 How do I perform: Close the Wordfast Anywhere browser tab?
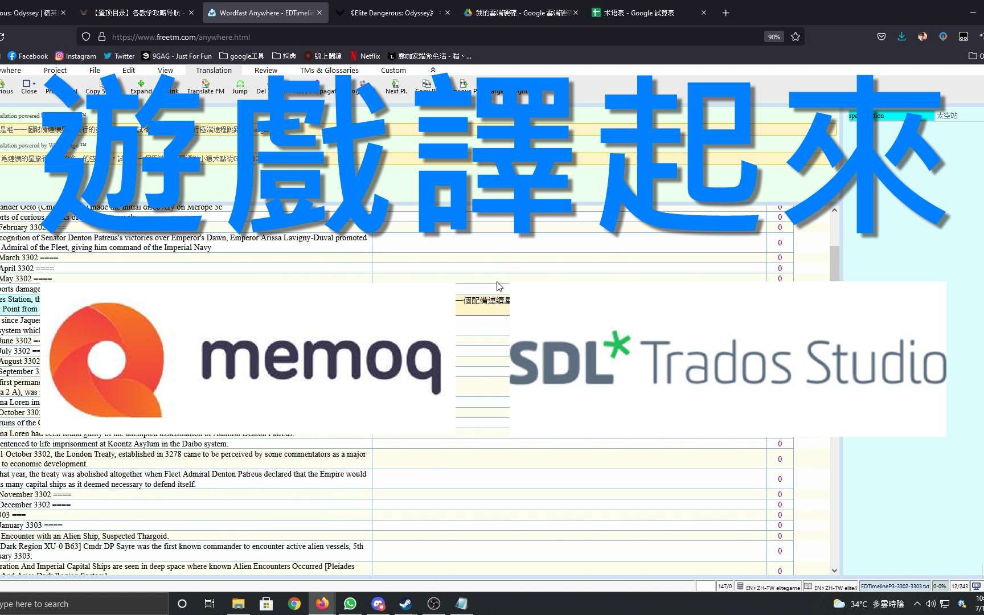[x=319, y=13]
